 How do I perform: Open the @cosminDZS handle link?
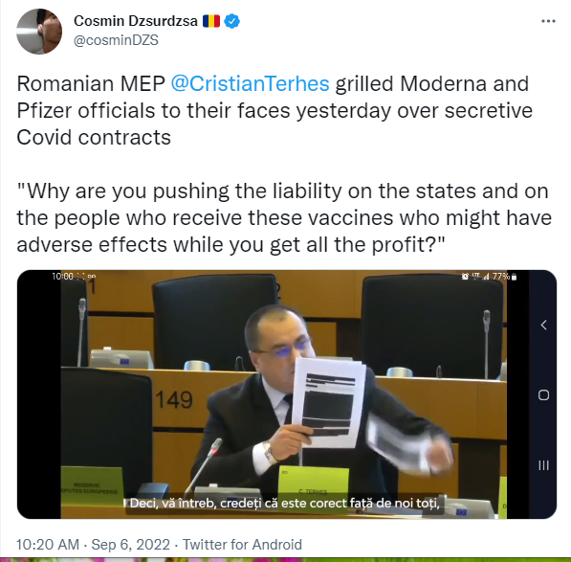[x=116, y=40]
